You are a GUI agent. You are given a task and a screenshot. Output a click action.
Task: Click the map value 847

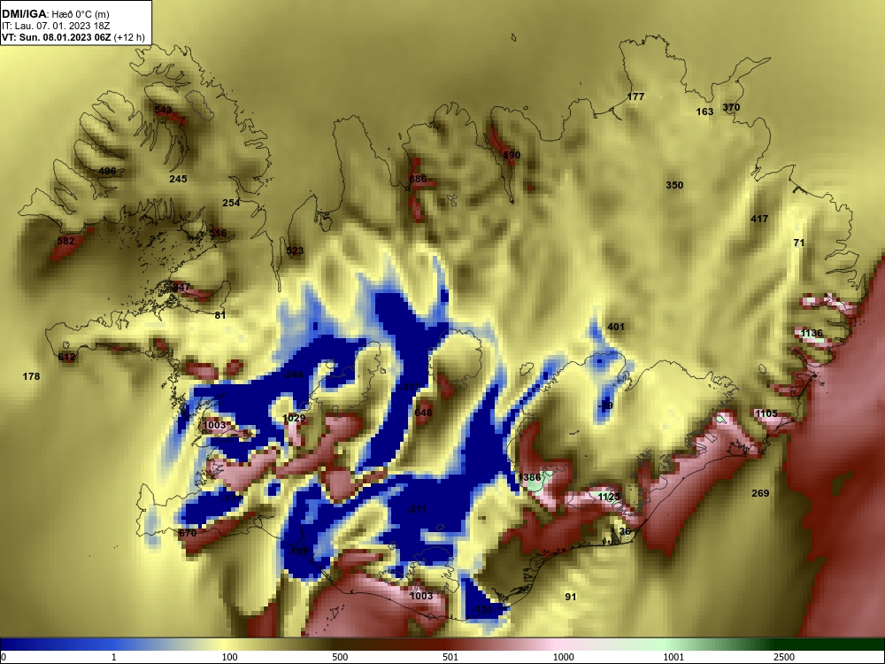181,288
